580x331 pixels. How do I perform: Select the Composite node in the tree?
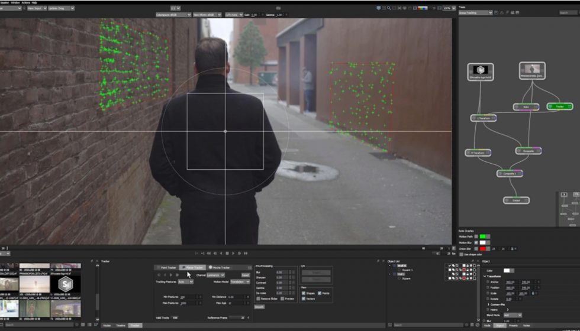pos(528,151)
